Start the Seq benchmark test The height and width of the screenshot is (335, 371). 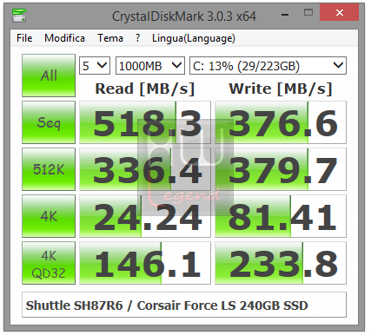49,122
